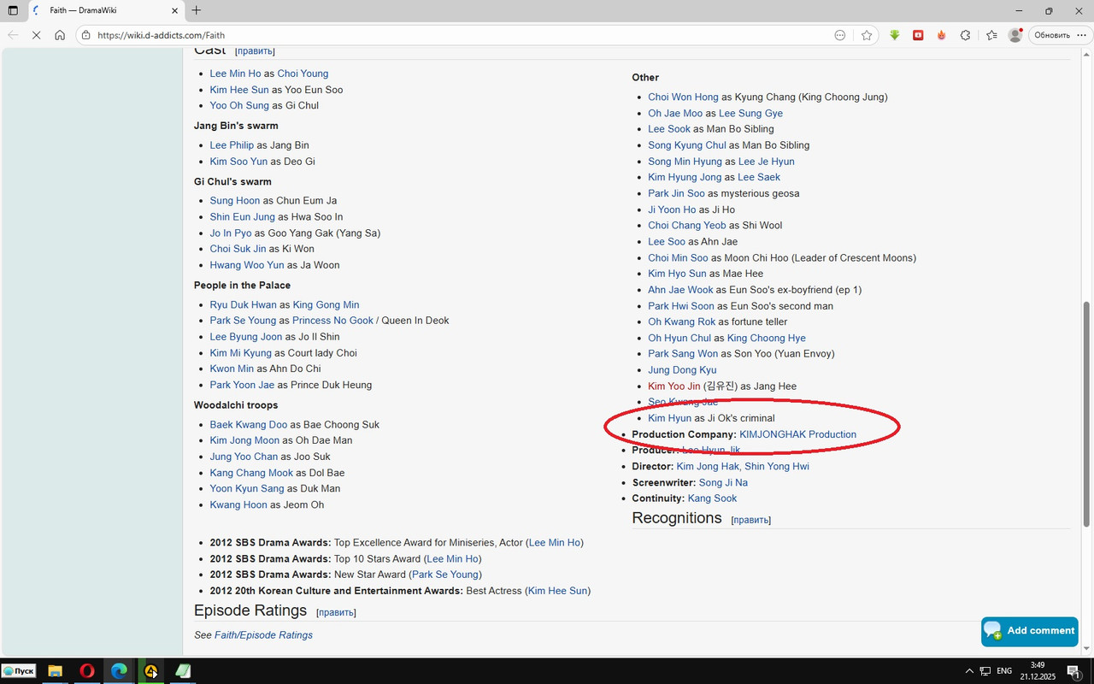Viewport: 1094px width, 684px height.
Task: Click the Add comment button
Action: pyautogui.click(x=1030, y=631)
